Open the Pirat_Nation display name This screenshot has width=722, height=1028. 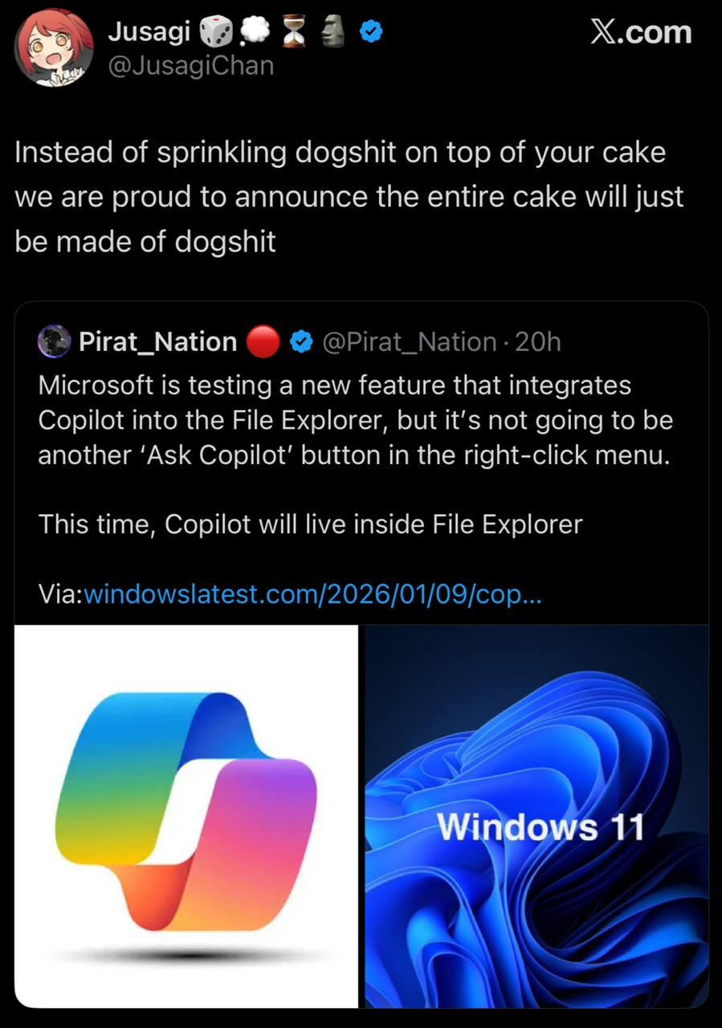click(x=157, y=342)
